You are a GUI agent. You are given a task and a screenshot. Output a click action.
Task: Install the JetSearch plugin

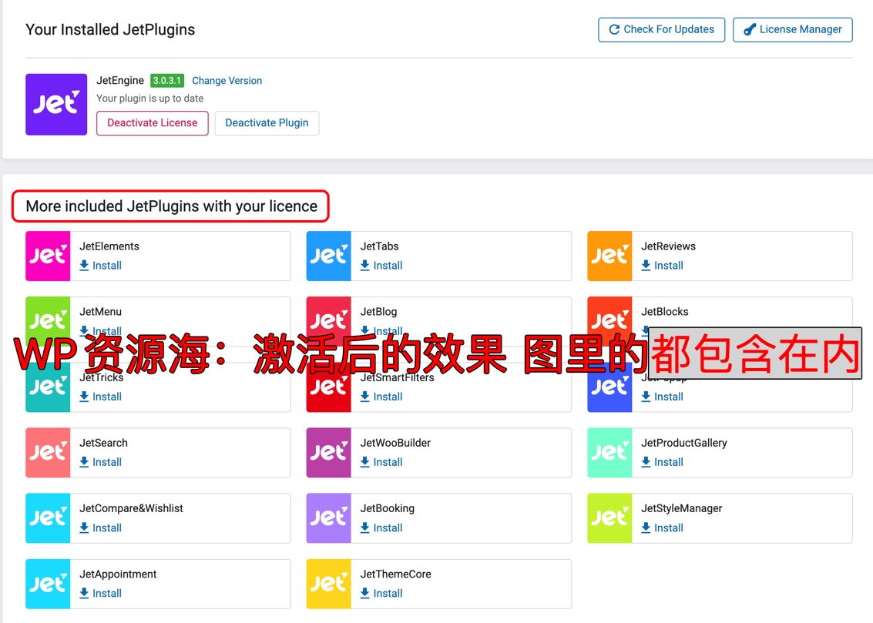tap(101, 462)
